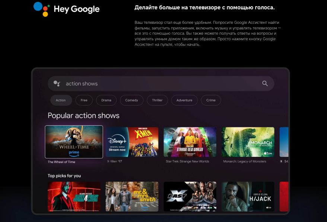Click The Wheel of Time title text
The image size is (327, 222).
[61, 162]
